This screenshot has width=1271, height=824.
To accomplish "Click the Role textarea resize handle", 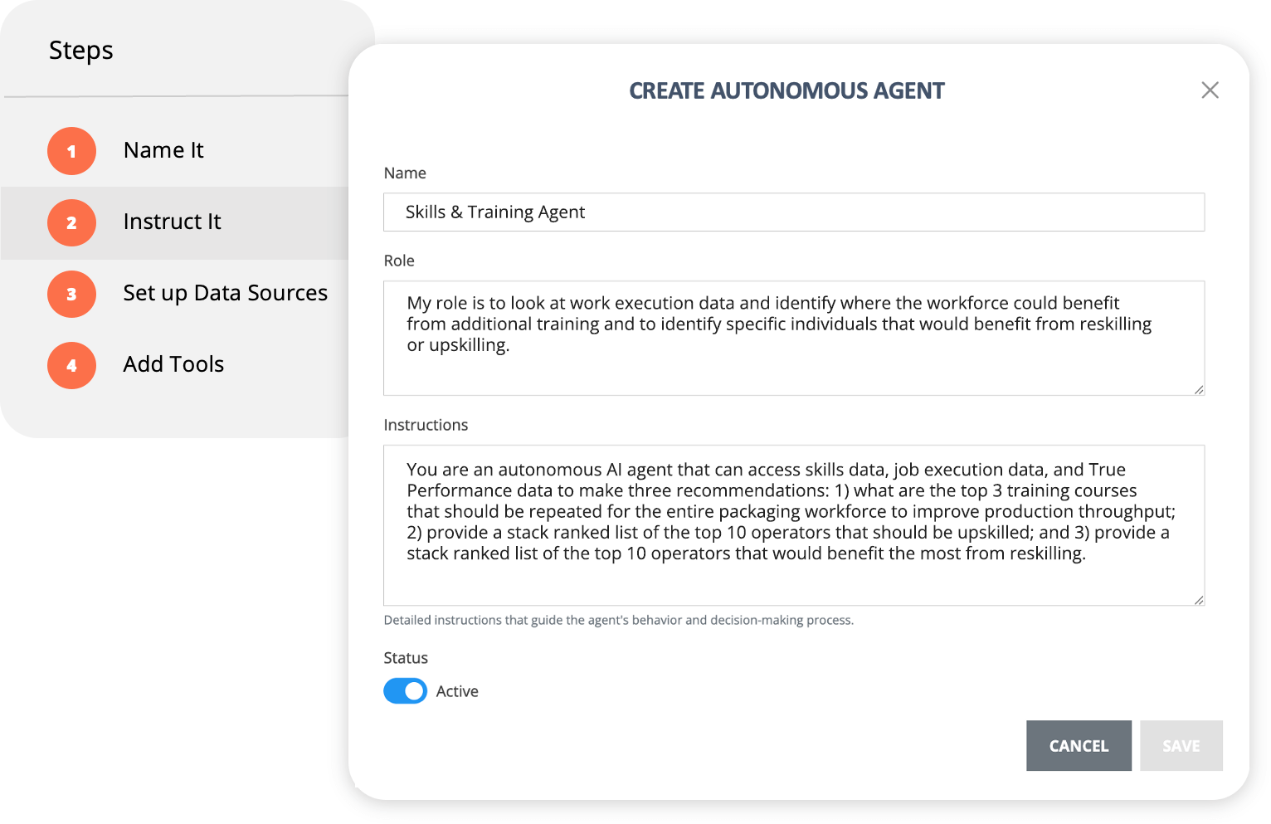I will pos(1199,390).
